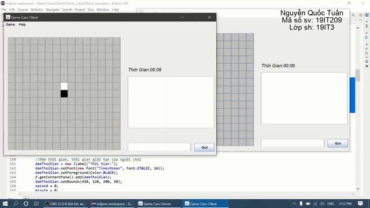
Task: Click code line 'demThoiGian.setForeground(Color.BLACK)'
Action: 76,173
